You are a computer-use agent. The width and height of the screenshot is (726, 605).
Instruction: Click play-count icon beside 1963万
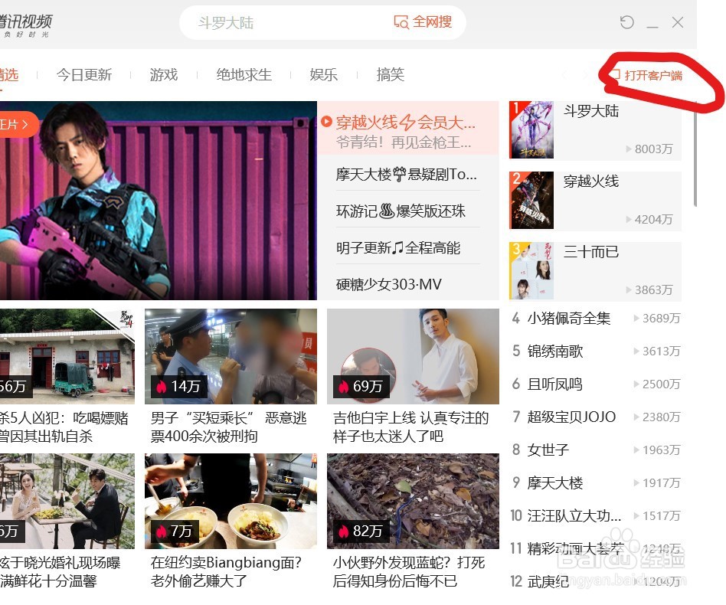point(636,450)
